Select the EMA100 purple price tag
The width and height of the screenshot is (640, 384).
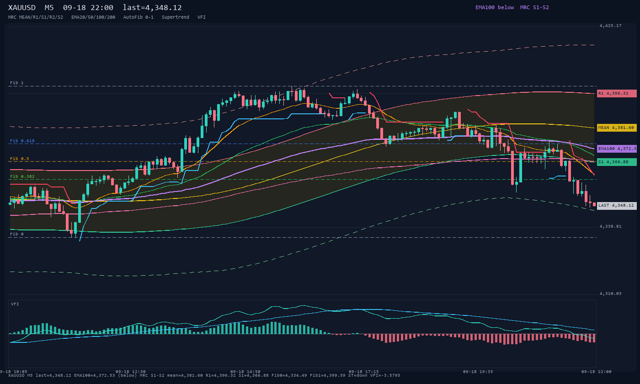617,149
